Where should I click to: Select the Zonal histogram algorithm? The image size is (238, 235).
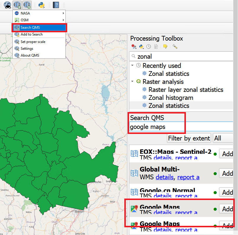click(171, 98)
